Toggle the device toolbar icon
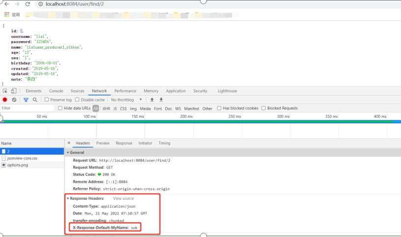The width and height of the screenshot is (401, 237). pos(14,91)
